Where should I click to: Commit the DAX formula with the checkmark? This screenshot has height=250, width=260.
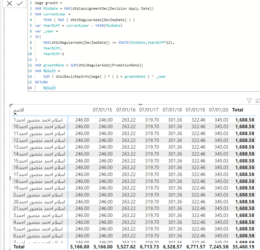click(20, 3)
